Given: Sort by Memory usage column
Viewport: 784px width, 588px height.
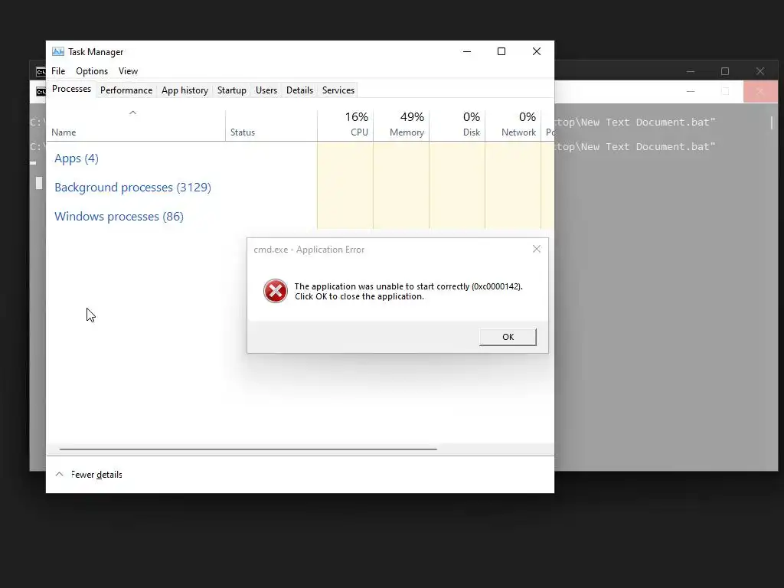Looking at the screenshot, I should tap(401, 124).
